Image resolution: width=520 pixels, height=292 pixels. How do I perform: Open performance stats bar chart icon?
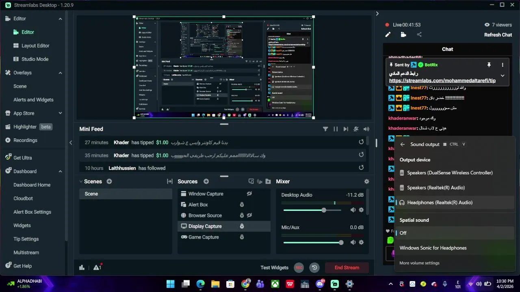82,268
